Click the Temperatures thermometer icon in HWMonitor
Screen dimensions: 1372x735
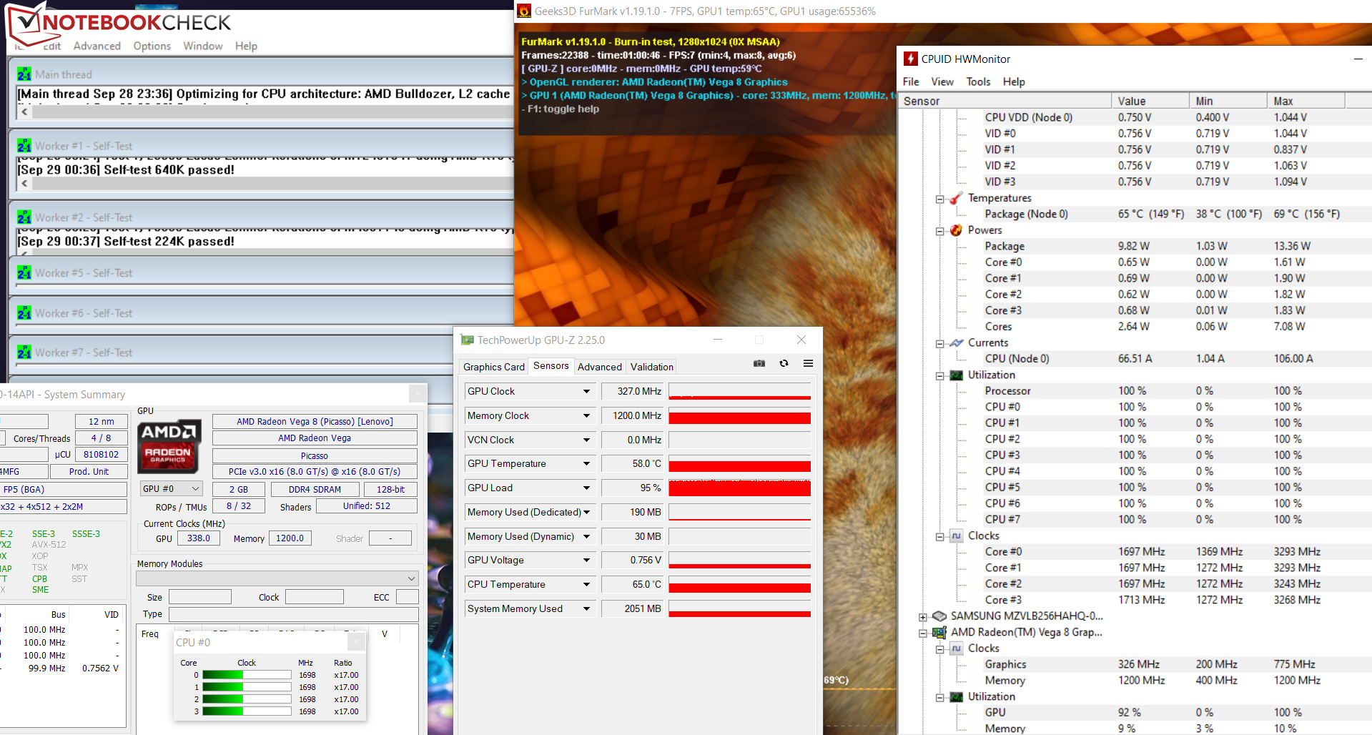coord(956,198)
